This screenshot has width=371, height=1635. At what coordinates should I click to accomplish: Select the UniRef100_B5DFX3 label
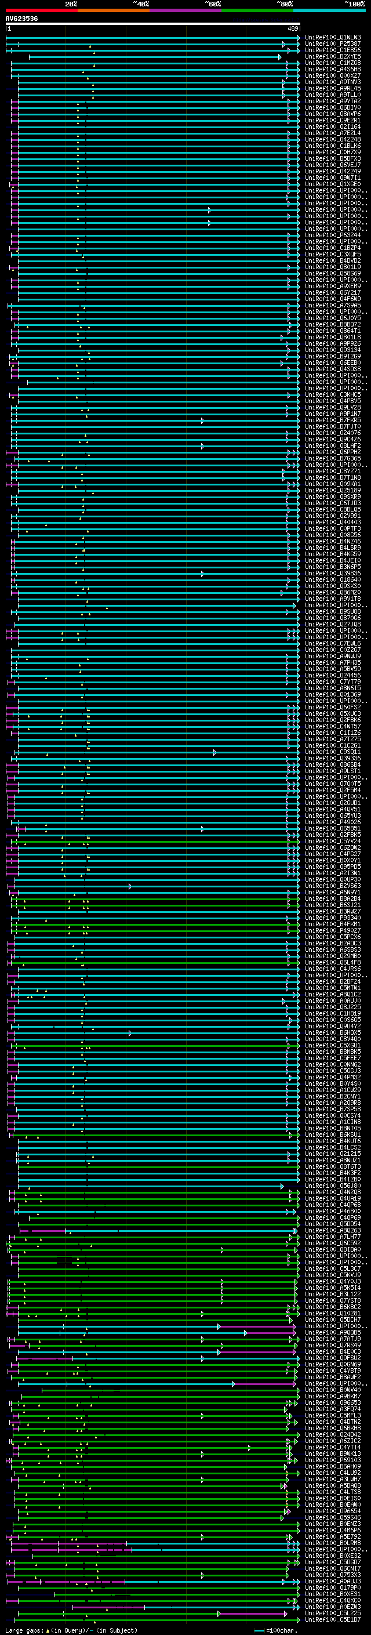pyautogui.click(x=333, y=159)
